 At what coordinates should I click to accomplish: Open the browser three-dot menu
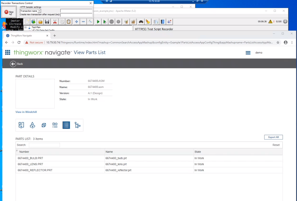tap(292, 43)
